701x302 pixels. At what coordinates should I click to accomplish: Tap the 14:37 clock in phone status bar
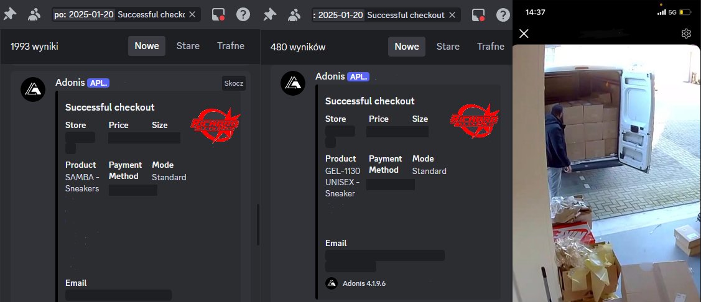535,12
